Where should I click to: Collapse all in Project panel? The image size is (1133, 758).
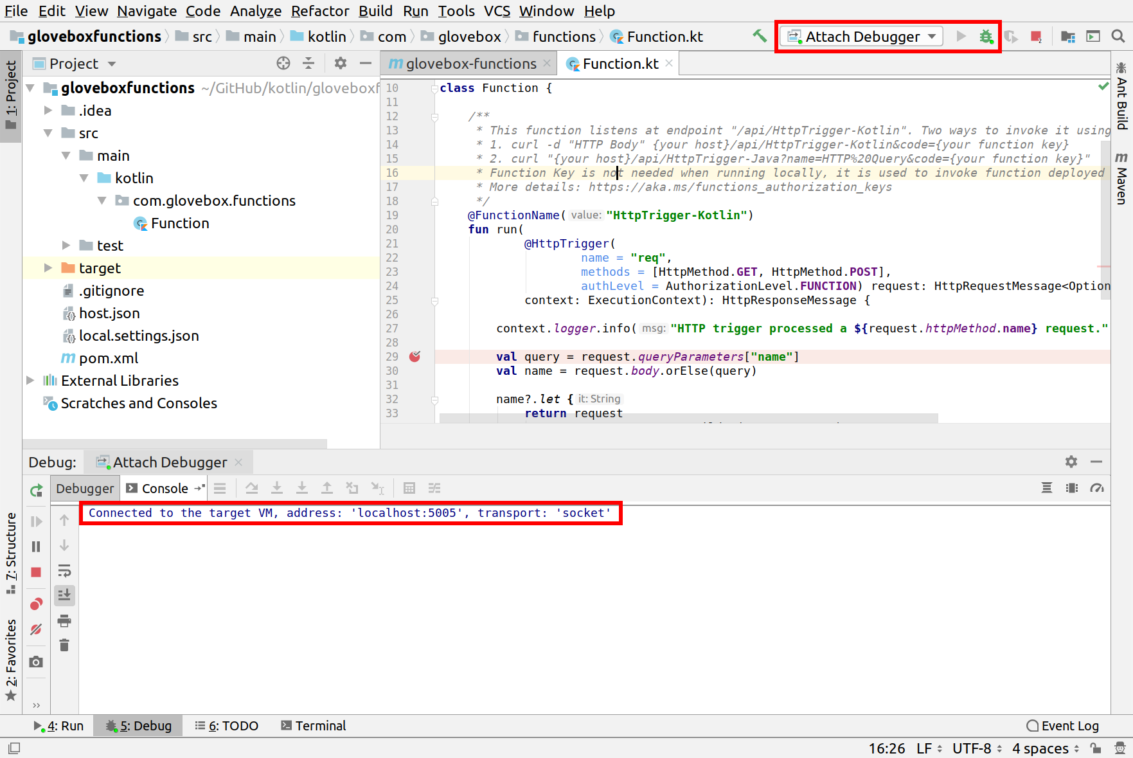click(308, 63)
